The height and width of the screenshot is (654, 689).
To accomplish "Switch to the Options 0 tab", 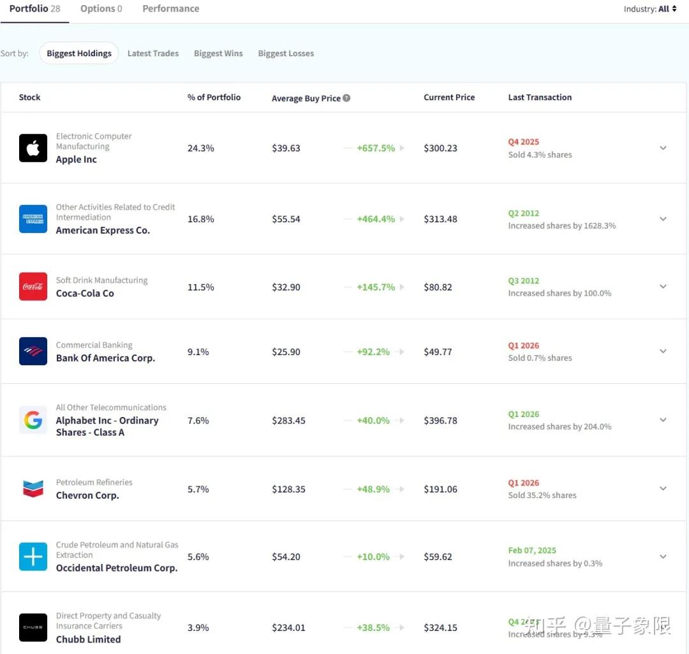I will (101, 9).
